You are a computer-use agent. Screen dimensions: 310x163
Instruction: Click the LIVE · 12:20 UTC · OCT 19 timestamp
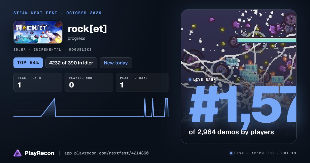coord(263,153)
